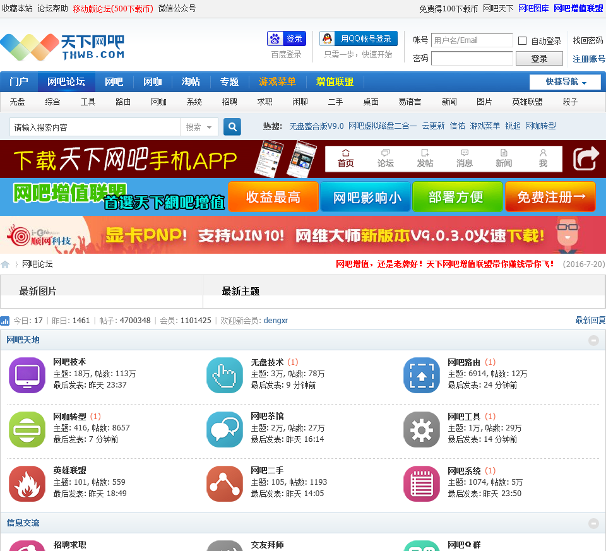Click the 收益最高 banner button

click(x=273, y=197)
